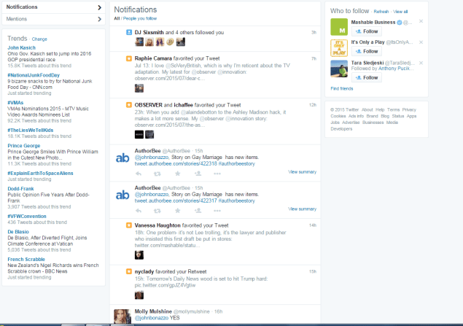Open first follower avatar under DJ Sixsmith
463x326 pixels.
tap(139, 42)
